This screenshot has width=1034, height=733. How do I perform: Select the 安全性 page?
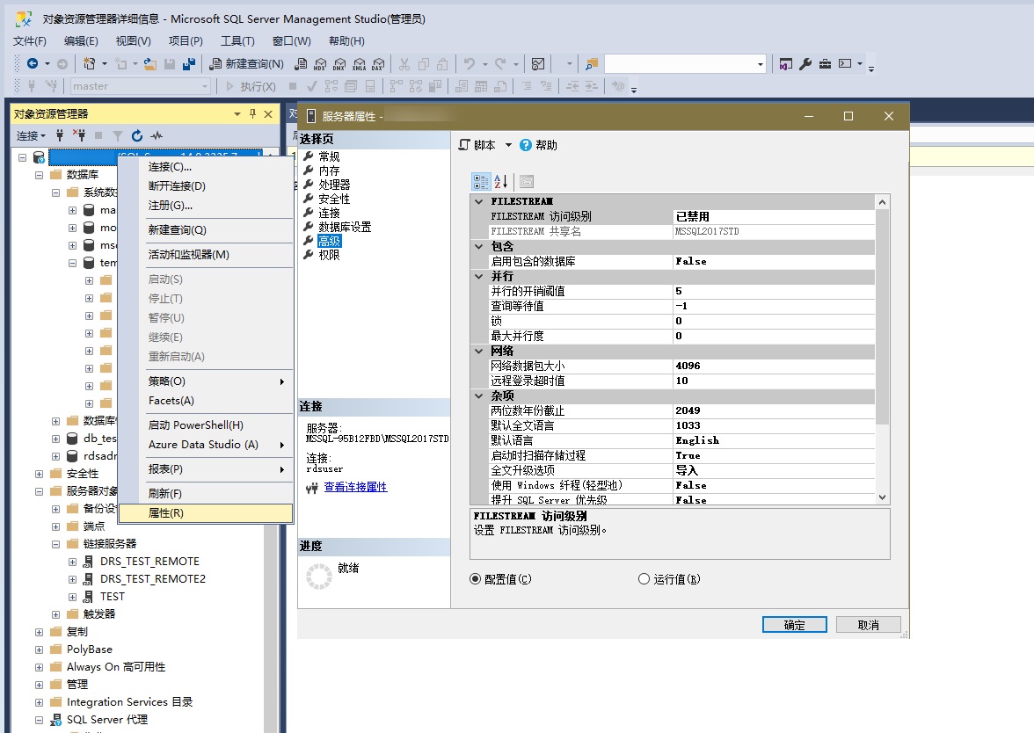pyautogui.click(x=334, y=199)
